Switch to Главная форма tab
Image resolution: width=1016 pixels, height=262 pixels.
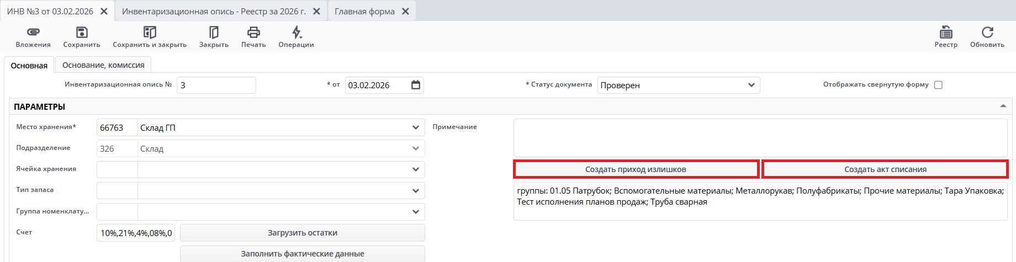[364, 11]
